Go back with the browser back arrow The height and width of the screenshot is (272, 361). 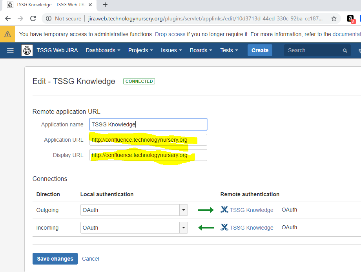pos(8,18)
